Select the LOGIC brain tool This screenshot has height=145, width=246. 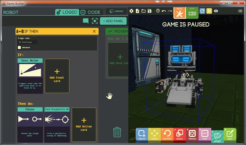pyautogui.click(x=217, y=137)
